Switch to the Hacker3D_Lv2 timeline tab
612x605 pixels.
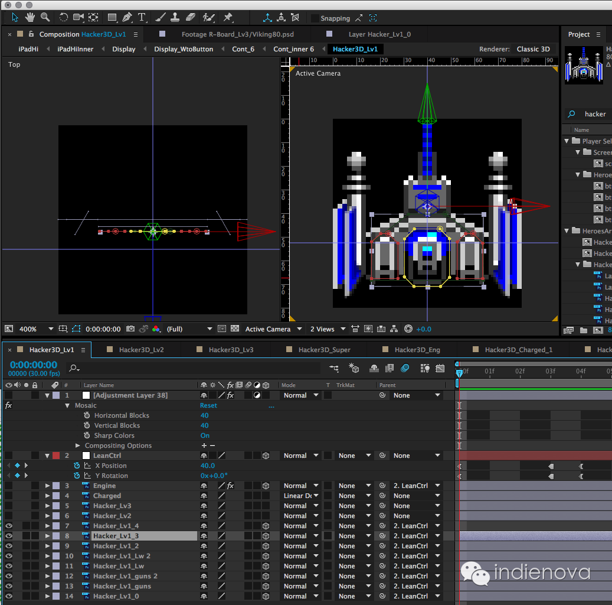tap(141, 350)
